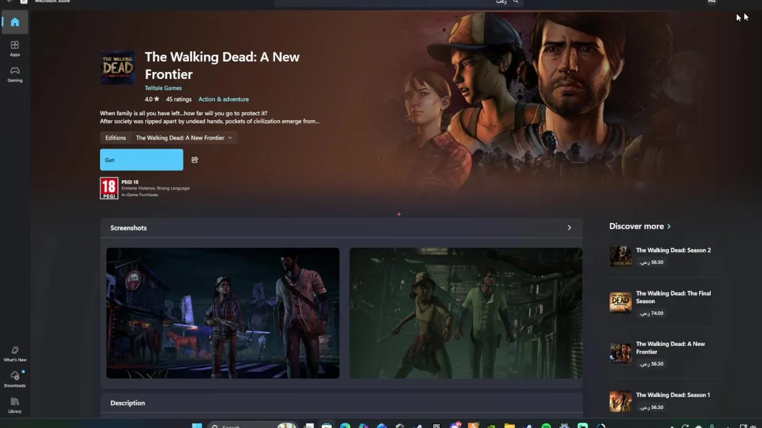This screenshot has width=762, height=428.
Task: Click the Screenshots heading
Action: pos(129,228)
